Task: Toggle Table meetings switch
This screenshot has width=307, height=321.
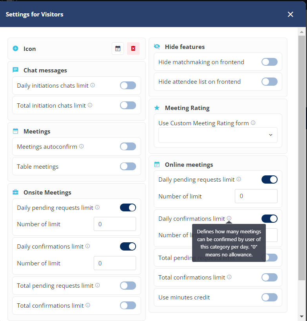Action: [128, 166]
